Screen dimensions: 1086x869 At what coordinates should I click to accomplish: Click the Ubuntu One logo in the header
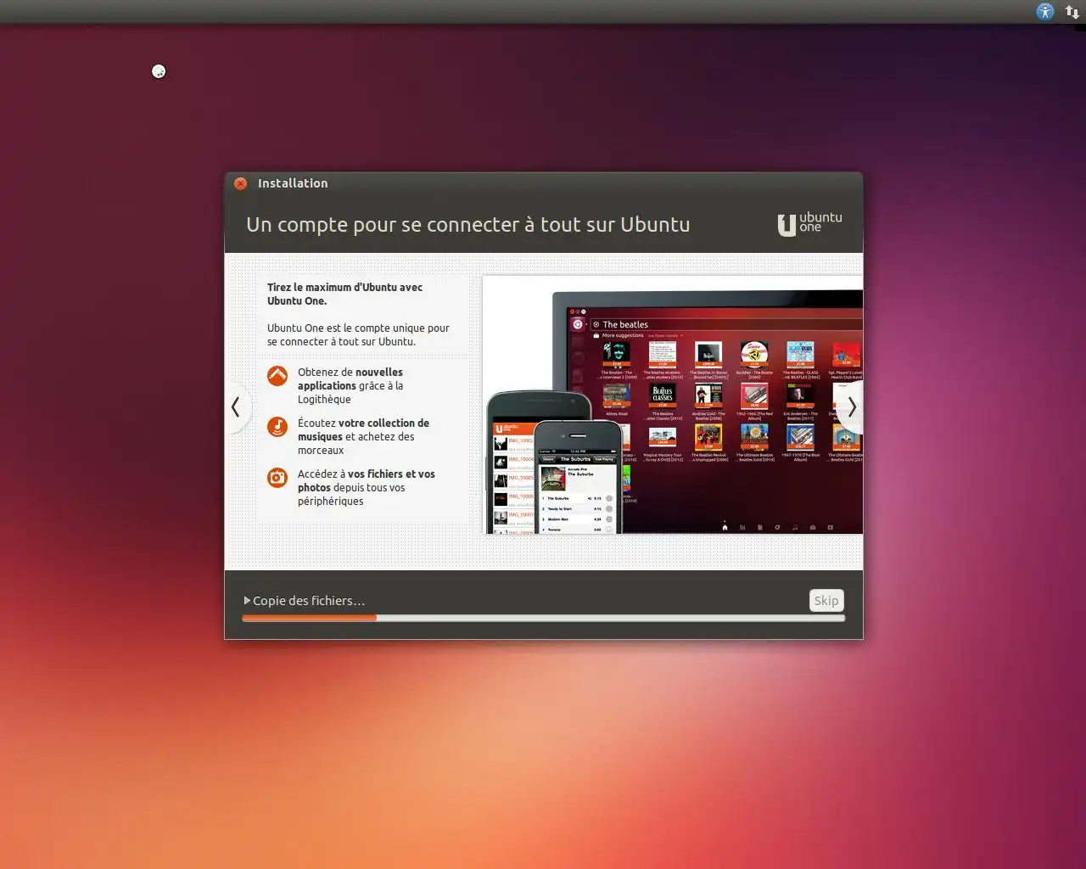point(810,223)
